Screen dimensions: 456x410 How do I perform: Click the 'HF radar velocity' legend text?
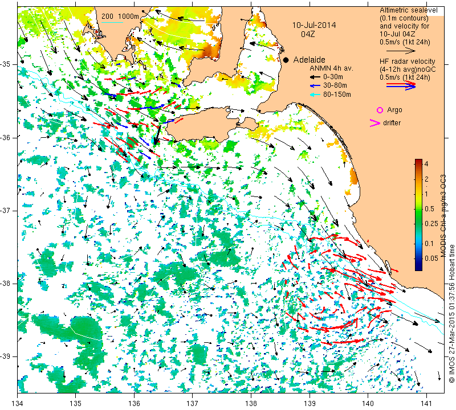407,61
